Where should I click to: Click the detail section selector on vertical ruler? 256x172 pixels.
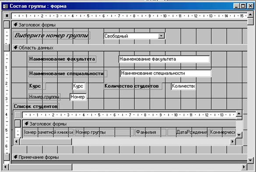[x=7, y=48]
